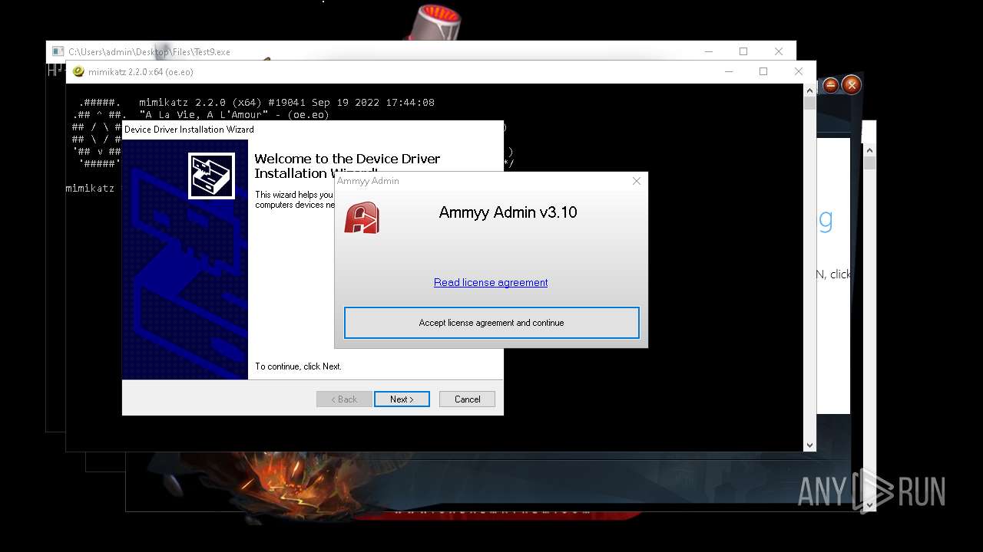Minimize the mimikatz window

click(x=728, y=71)
